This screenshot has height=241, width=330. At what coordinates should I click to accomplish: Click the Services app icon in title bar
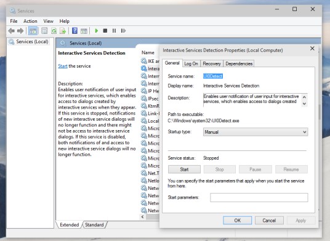point(13,10)
